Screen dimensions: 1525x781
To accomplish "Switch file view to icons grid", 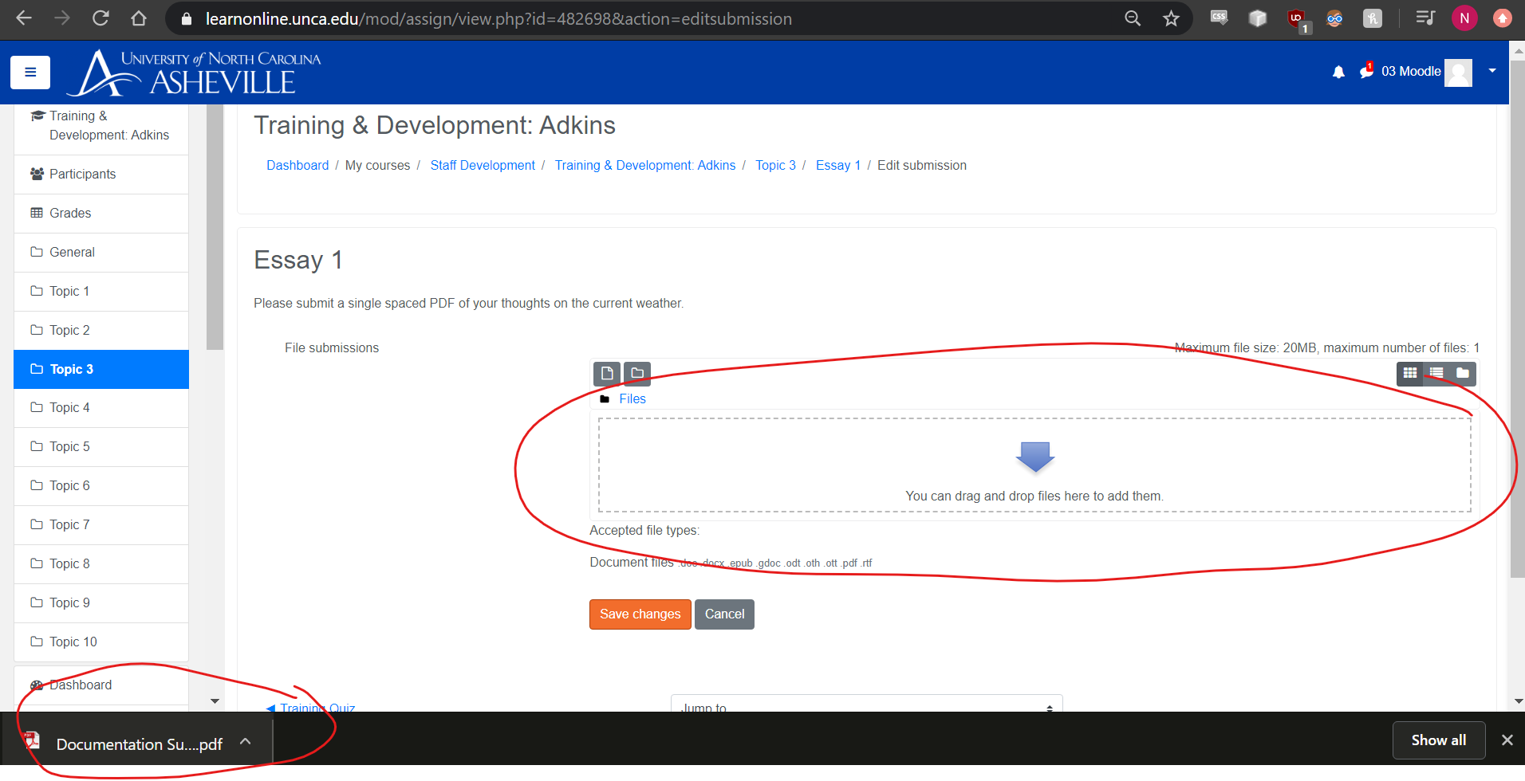I will click(x=1410, y=373).
